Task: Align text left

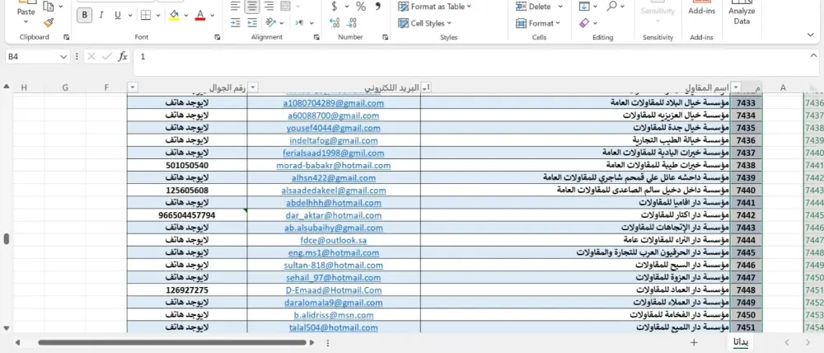Action: pos(236,6)
